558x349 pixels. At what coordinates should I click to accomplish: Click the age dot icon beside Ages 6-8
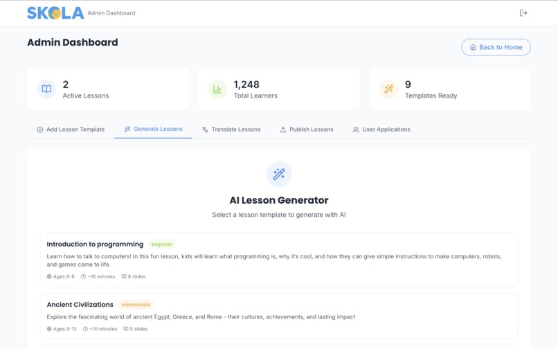click(x=49, y=276)
